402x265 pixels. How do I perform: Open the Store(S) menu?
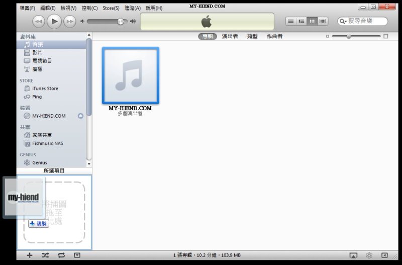[111, 8]
